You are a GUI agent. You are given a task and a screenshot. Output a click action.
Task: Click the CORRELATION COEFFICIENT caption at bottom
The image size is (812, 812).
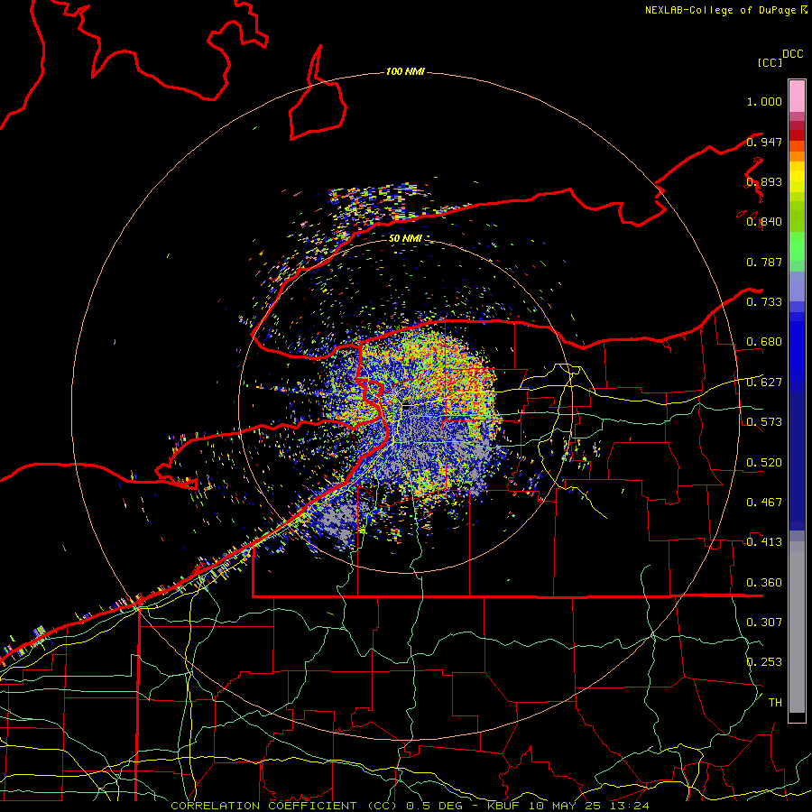coord(409,806)
